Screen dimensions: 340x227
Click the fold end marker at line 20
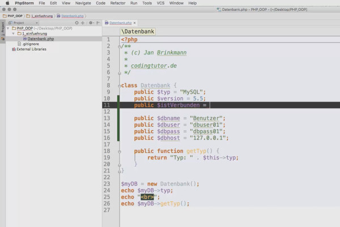(119, 165)
